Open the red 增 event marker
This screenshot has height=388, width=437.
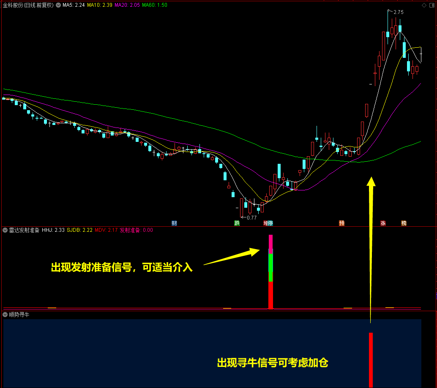coord(265,223)
